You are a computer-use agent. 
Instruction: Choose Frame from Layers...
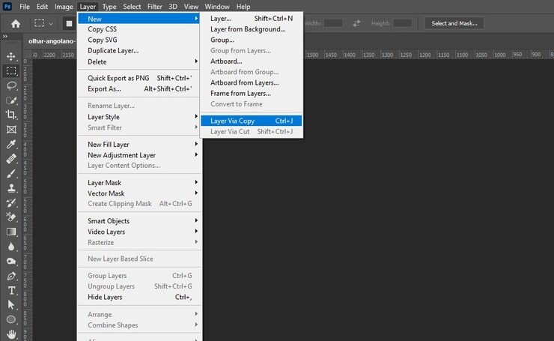click(252, 94)
